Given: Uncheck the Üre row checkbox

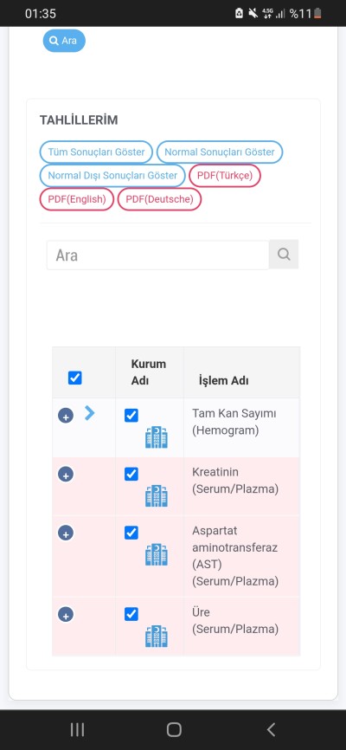Looking at the screenshot, I should (x=131, y=614).
